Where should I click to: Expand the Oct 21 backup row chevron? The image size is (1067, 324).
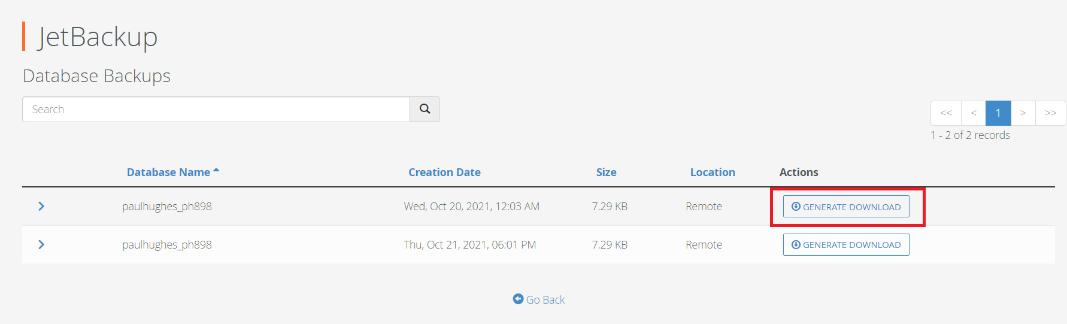pos(41,244)
